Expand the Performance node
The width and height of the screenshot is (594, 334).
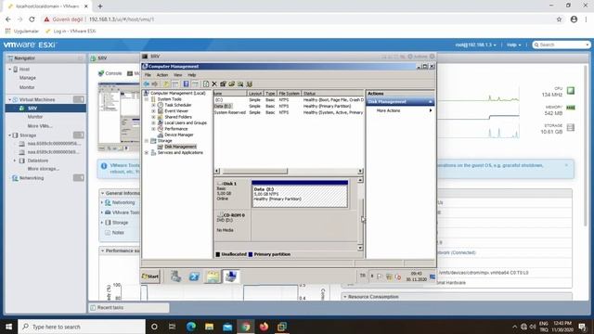[153, 129]
